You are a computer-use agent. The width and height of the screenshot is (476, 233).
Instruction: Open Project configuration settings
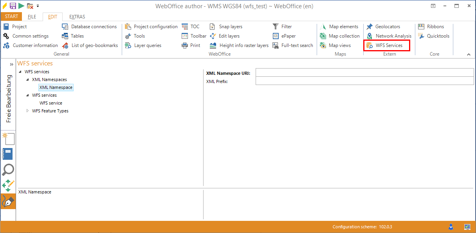pos(128,26)
